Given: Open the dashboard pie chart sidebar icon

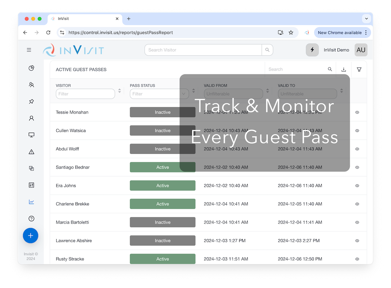Looking at the screenshot, I should (31, 68).
